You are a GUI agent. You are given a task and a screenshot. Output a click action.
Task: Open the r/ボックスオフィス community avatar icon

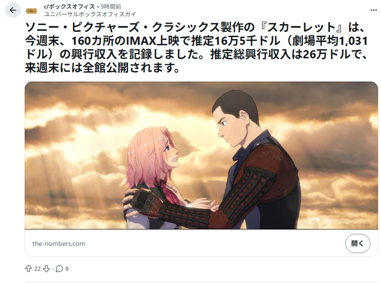tap(31, 11)
